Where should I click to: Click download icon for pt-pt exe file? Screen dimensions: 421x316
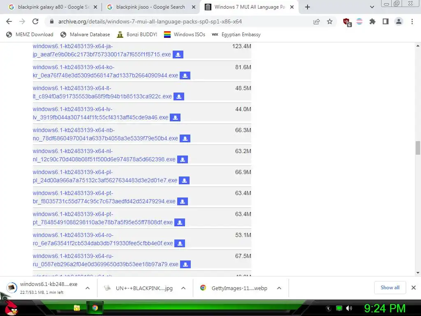180,222
